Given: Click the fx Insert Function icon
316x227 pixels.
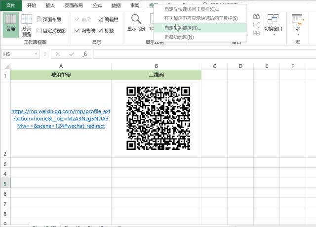Looking at the screenshot, I should (x=85, y=54).
